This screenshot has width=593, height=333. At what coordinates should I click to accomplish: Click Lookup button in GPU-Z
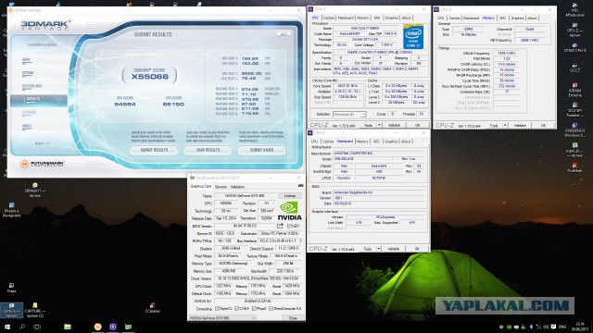[x=290, y=195]
